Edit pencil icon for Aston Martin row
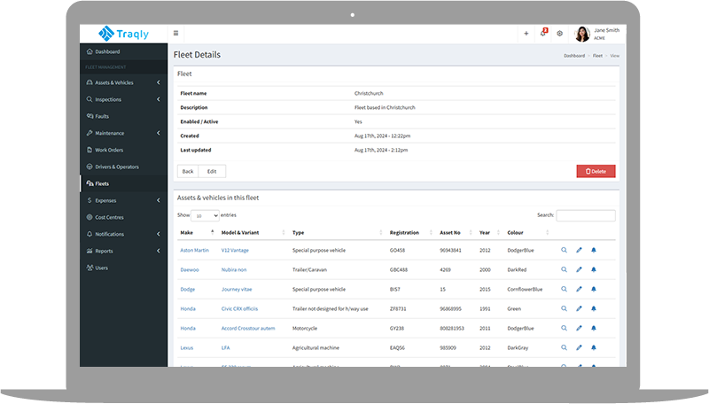 point(579,250)
